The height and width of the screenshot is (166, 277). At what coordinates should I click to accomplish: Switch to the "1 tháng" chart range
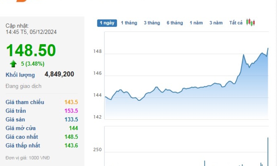(129, 23)
